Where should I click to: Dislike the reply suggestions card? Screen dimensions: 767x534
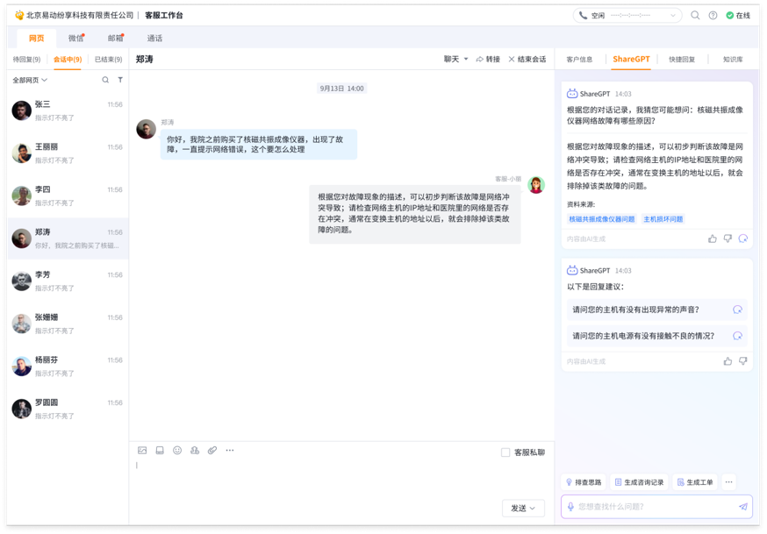743,361
